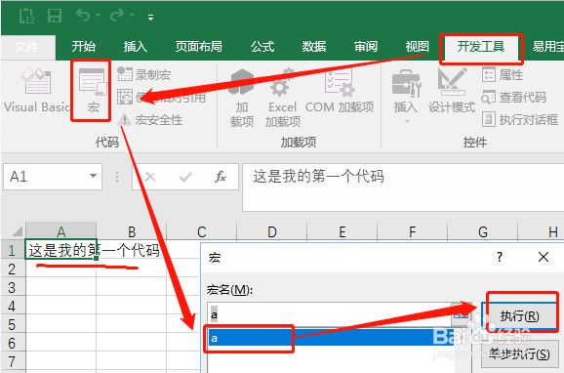This screenshot has height=373, width=564.
Task: Switch to the 开始 tab
Action: click(x=84, y=47)
